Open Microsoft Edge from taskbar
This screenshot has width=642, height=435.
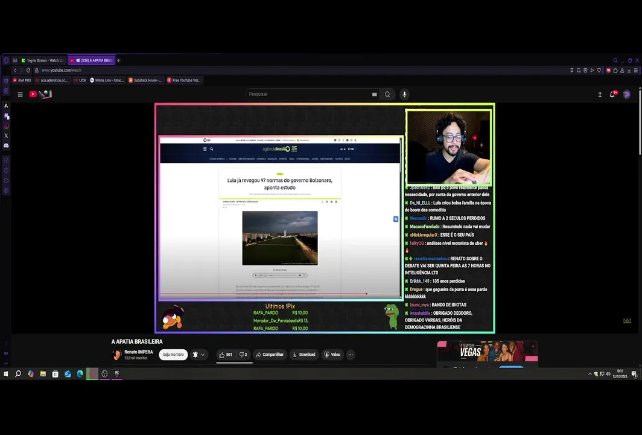click(80, 374)
